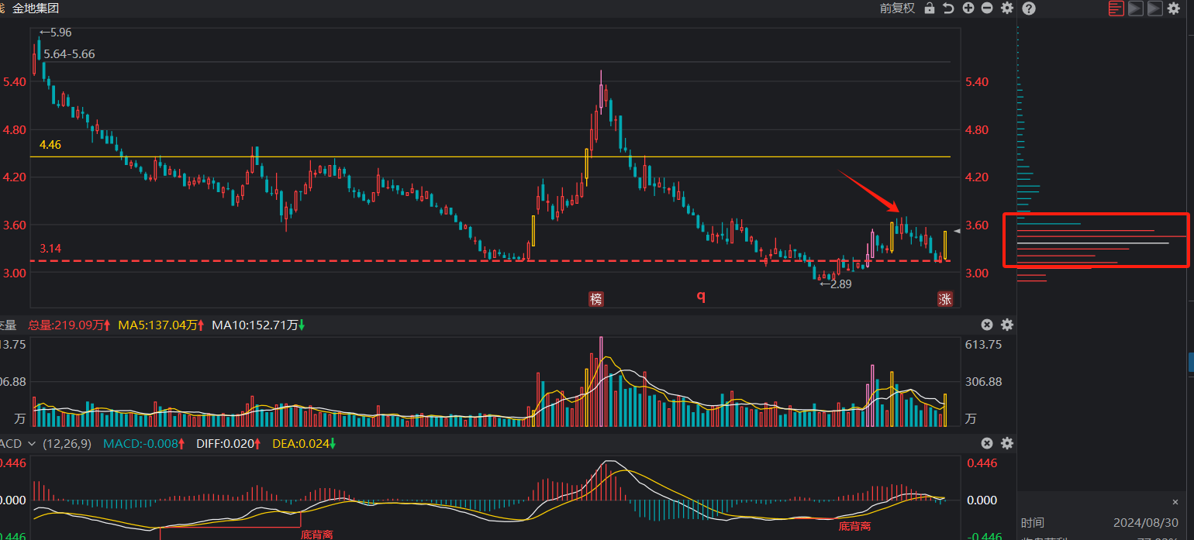This screenshot has height=540, width=1194.
Task: Click the 涨 marker badge at chart's right
Action: (x=945, y=299)
